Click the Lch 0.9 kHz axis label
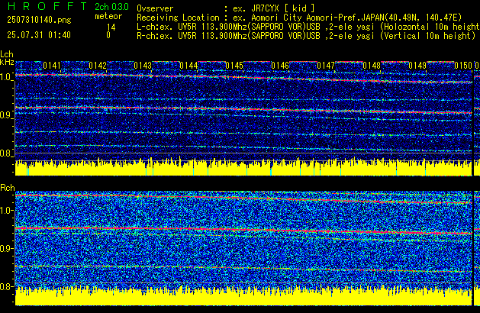The width and height of the screenshot is (480, 313). click(6, 115)
